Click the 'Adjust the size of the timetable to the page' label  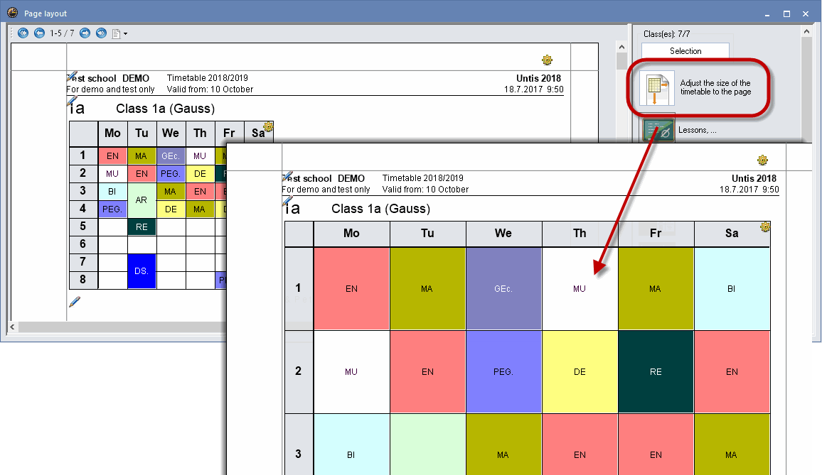pos(715,87)
